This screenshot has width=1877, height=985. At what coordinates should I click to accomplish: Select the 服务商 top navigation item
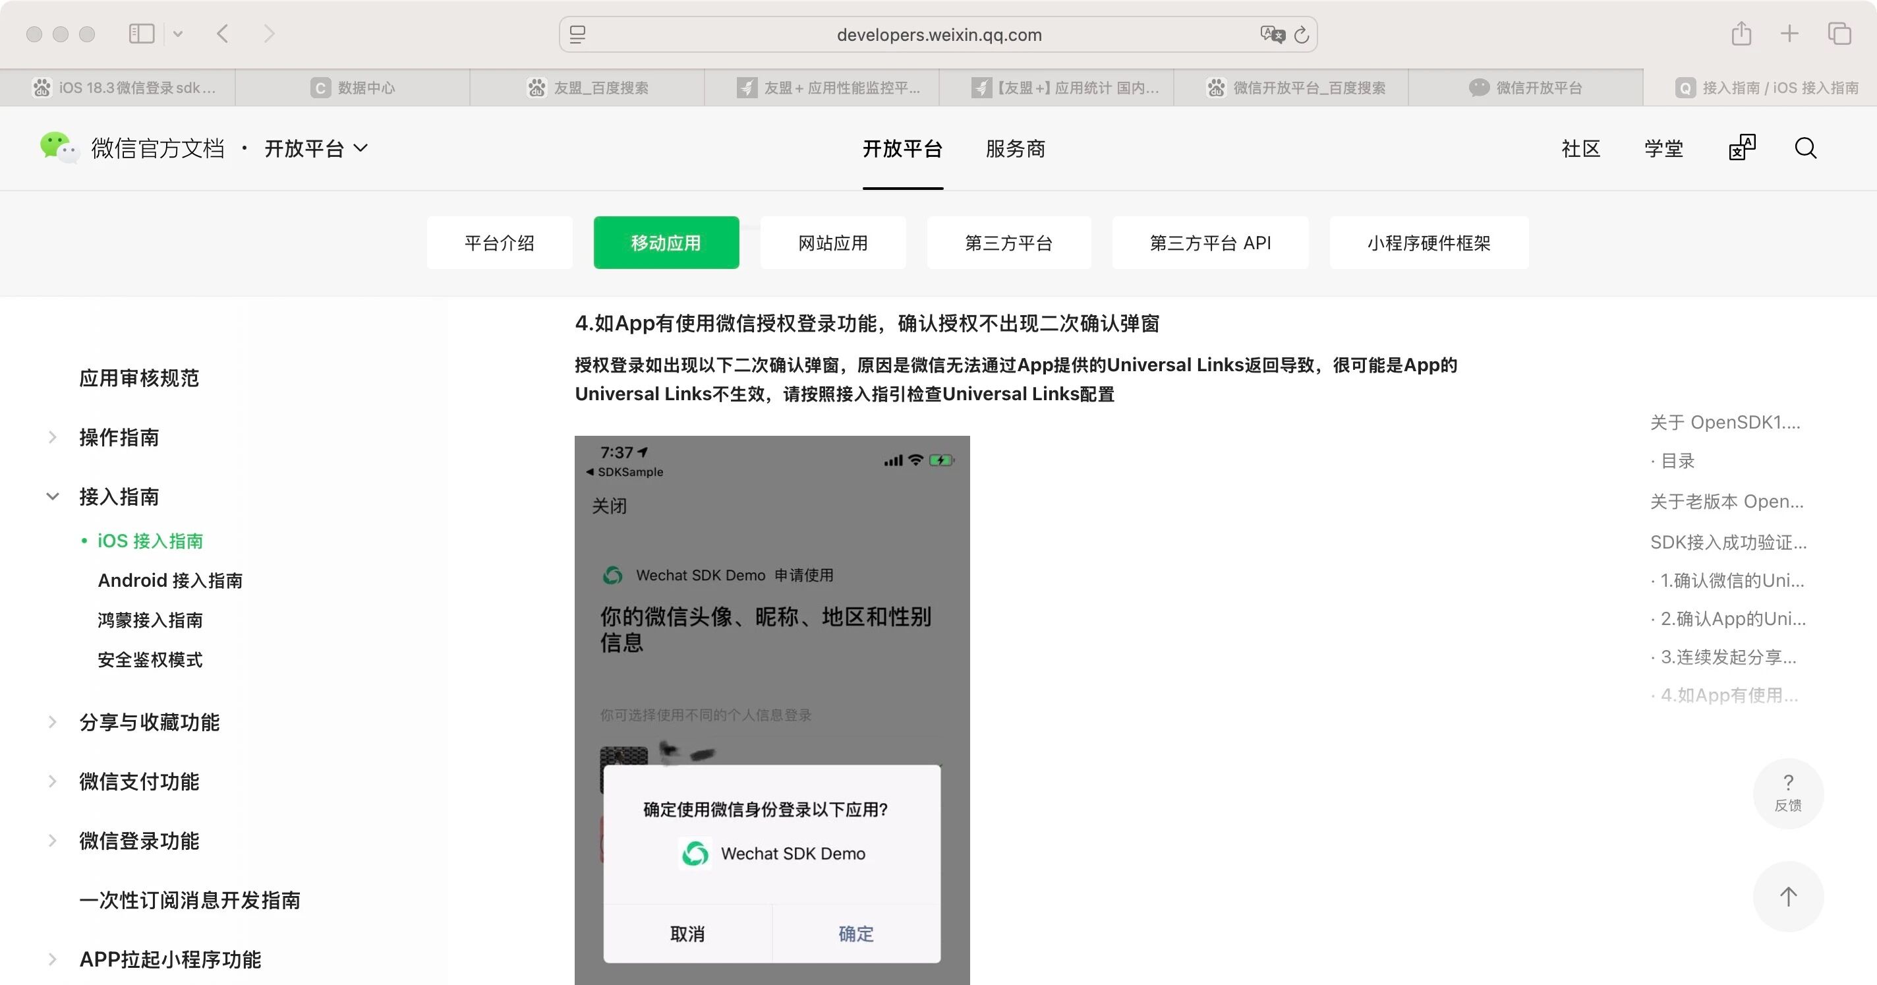pyautogui.click(x=1015, y=149)
